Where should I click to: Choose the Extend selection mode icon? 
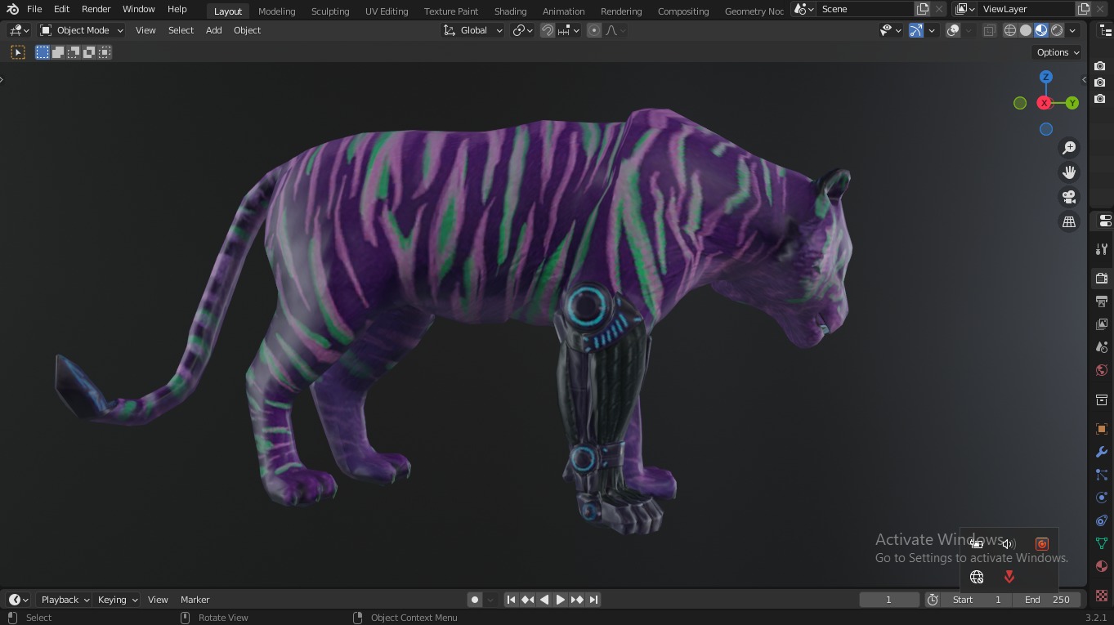click(x=58, y=52)
